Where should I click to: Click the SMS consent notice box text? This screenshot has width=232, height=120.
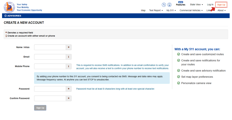[100, 78]
